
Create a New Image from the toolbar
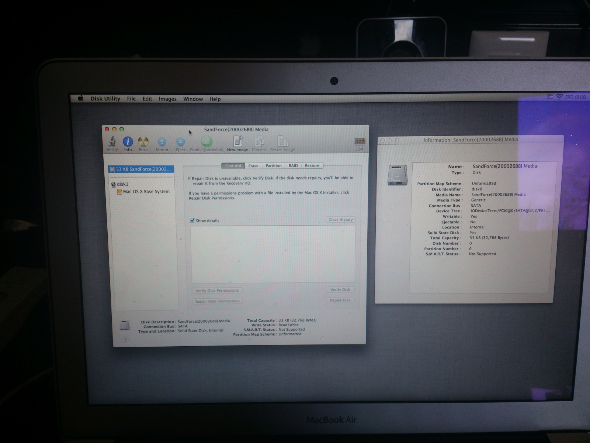[238, 141]
